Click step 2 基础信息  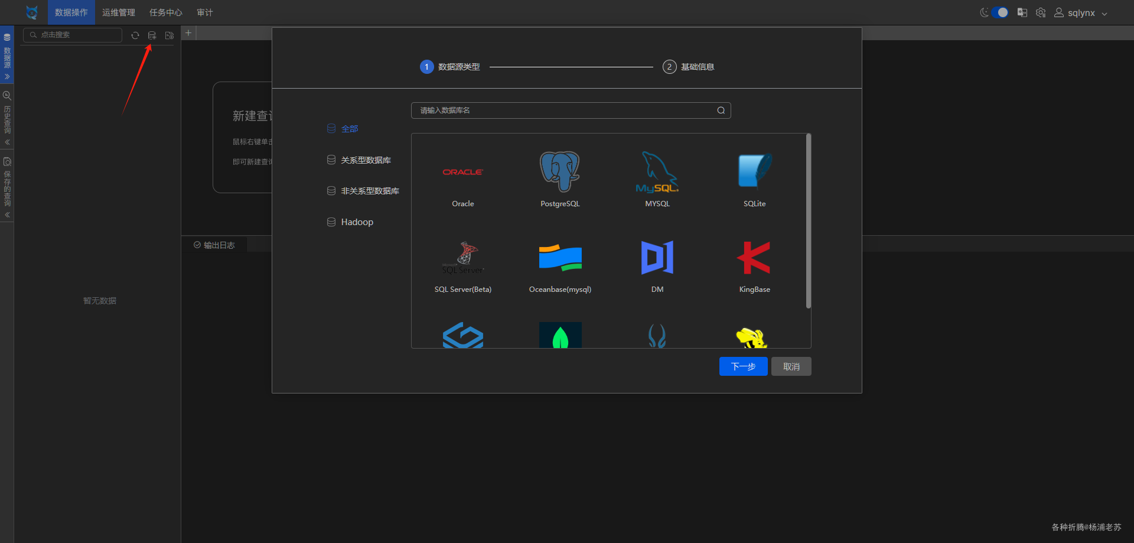(689, 67)
